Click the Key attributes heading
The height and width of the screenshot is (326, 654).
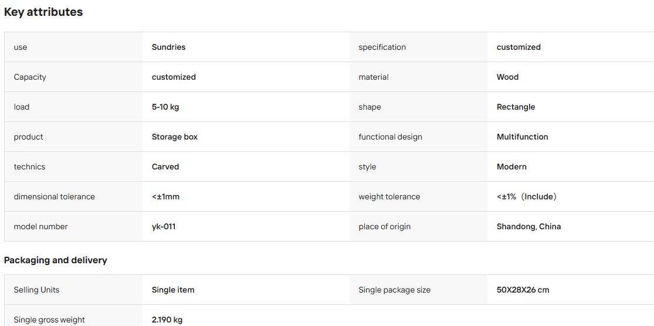point(43,12)
